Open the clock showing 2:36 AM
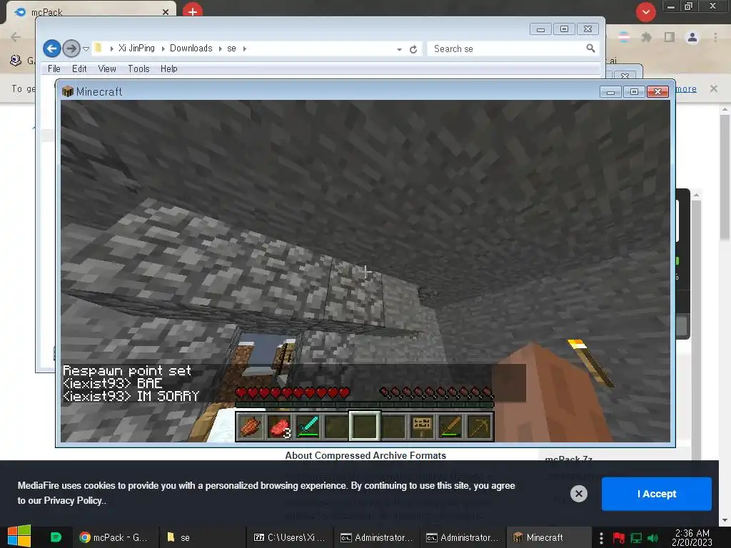The image size is (731, 548). (692, 537)
